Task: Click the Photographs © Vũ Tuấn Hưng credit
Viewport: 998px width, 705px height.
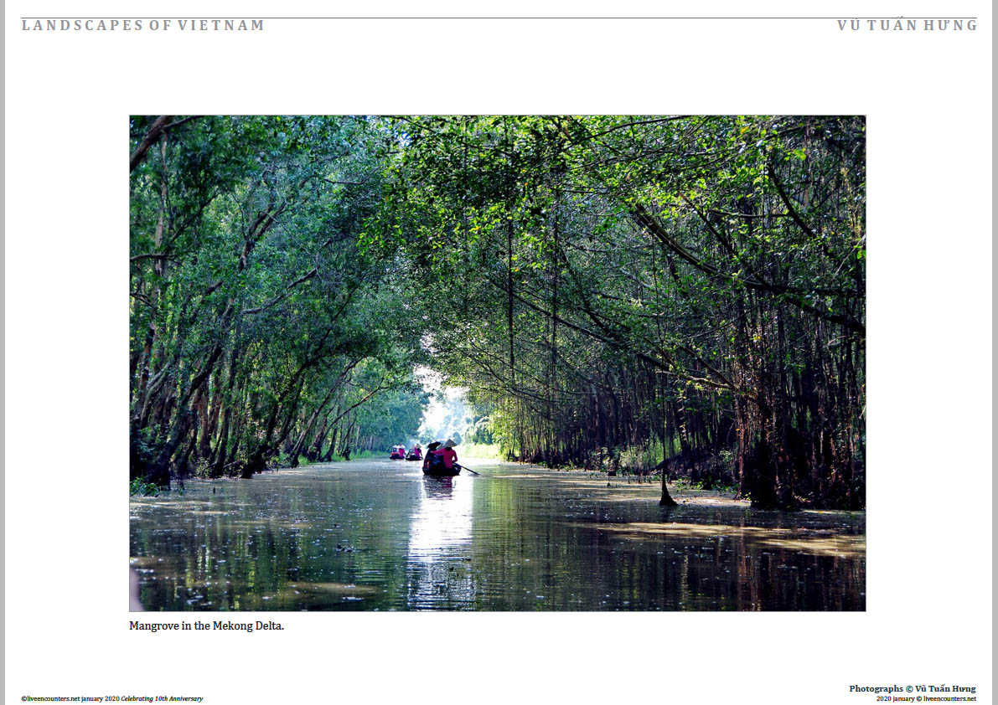Action: [x=912, y=688]
